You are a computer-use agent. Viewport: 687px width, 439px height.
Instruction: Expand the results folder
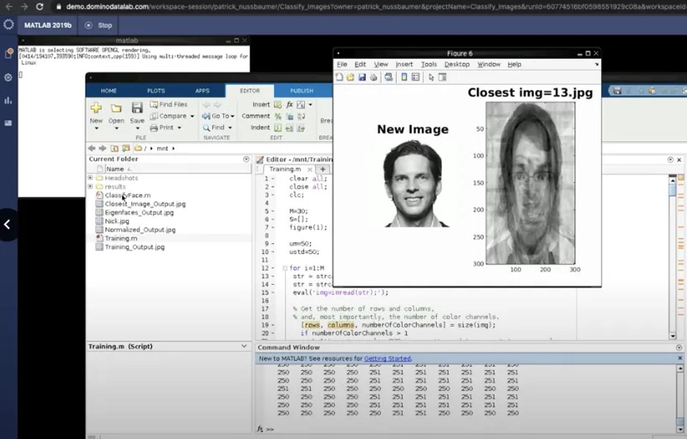tap(90, 187)
